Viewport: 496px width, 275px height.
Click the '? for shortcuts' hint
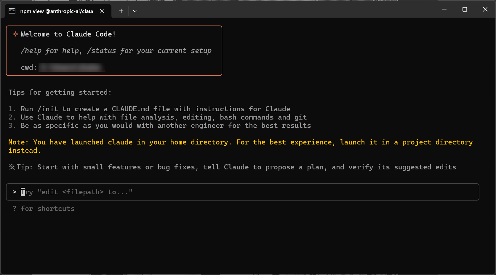pos(44,209)
